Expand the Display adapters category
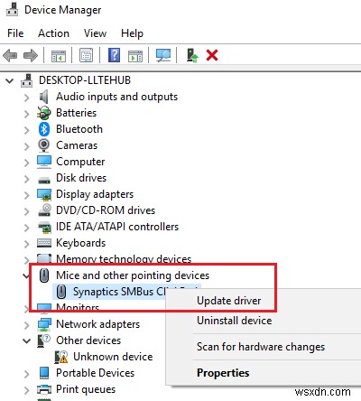Viewport: 361px width, 401px height. [27, 195]
